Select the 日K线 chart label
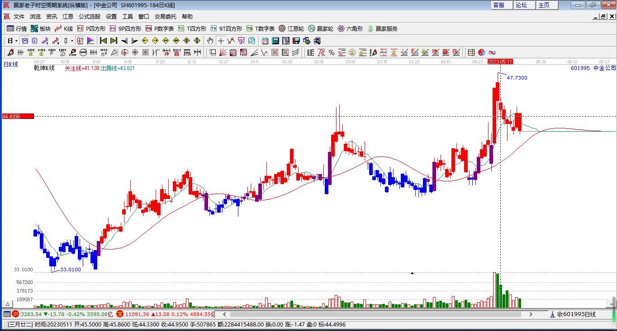 11,65
